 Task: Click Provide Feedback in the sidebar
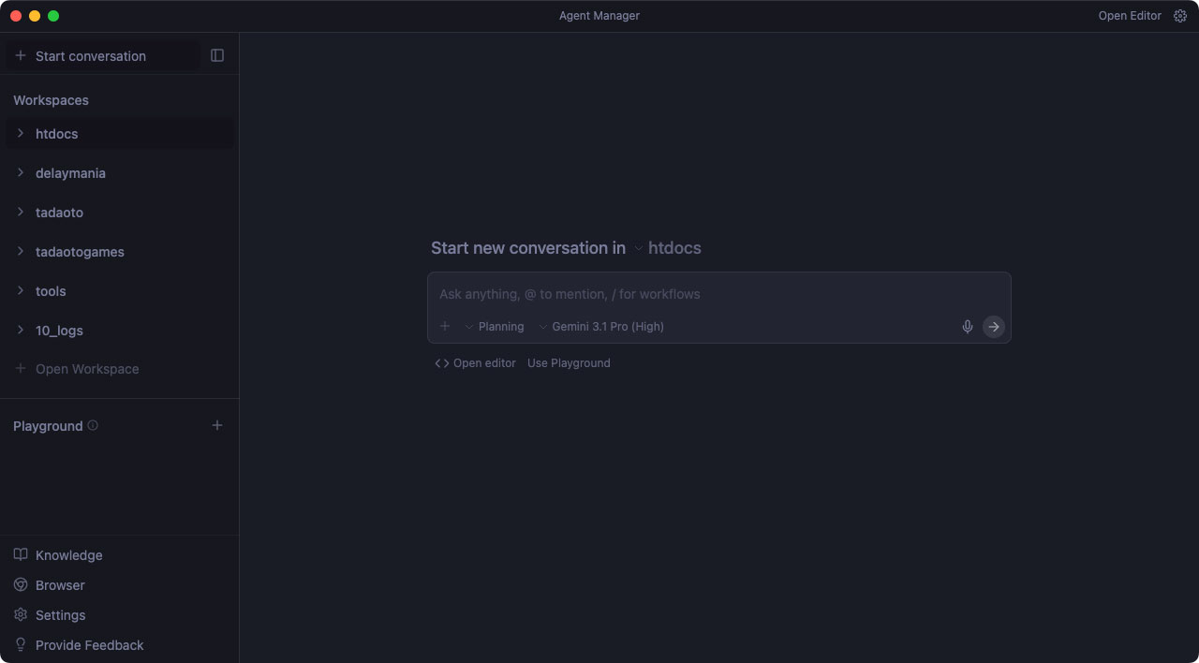coord(89,645)
